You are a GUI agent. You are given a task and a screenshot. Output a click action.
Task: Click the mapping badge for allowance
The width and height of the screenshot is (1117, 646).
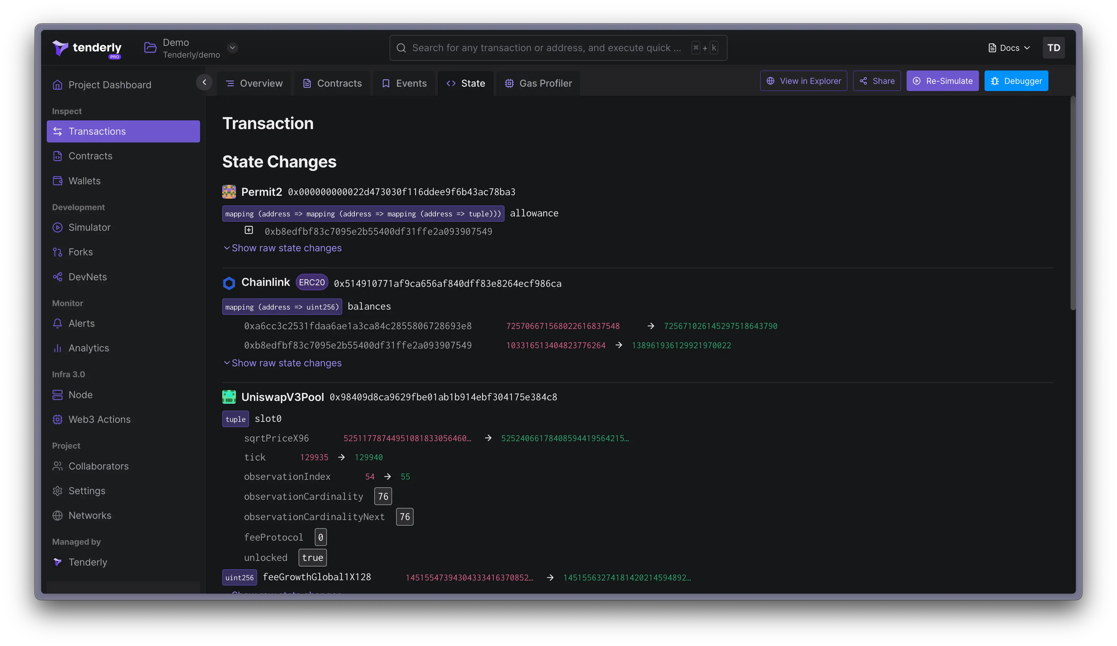pos(363,214)
